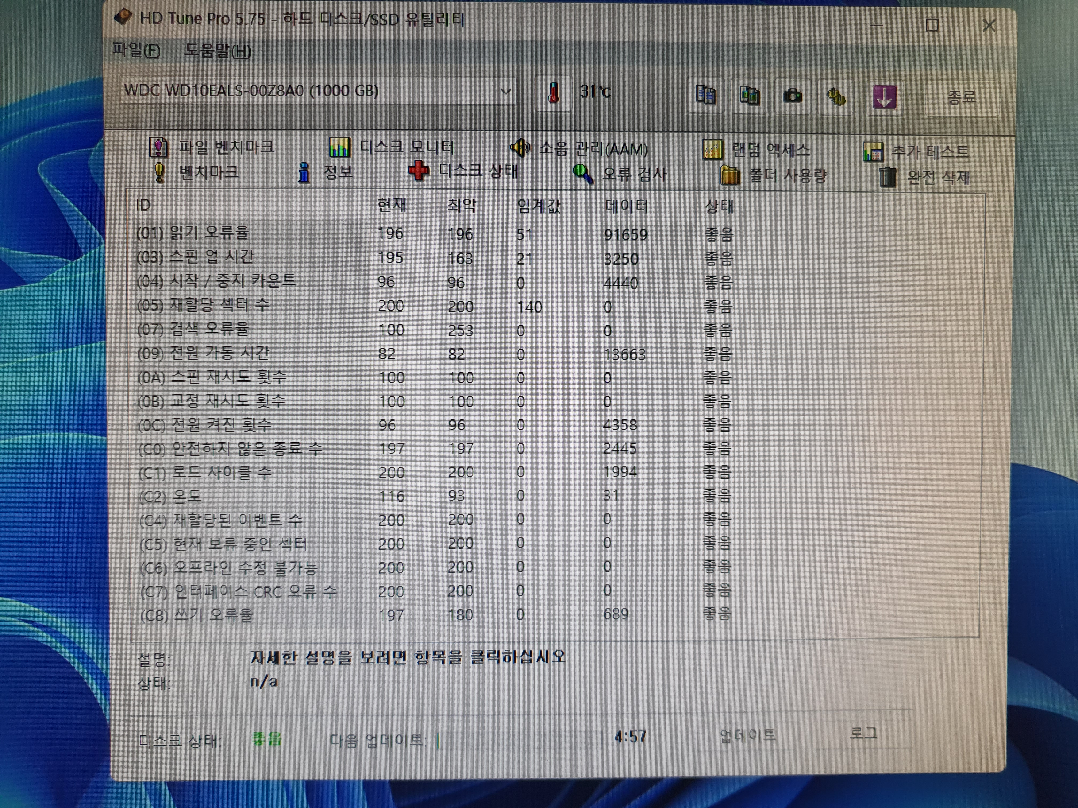This screenshot has width=1078, height=808.
Task: Click the 정보 info icon
Action: coord(304,172)
